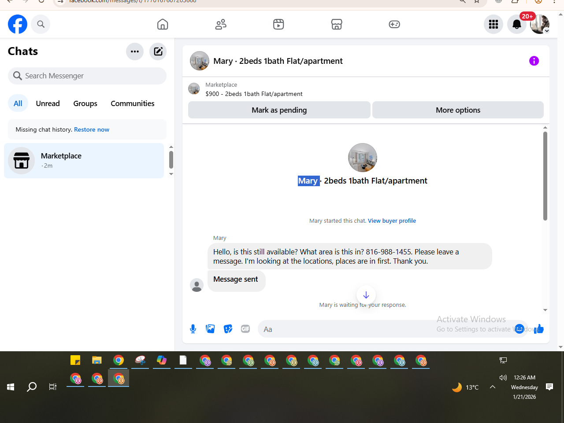Click the chat list scroll down arrow

[171, 174]
